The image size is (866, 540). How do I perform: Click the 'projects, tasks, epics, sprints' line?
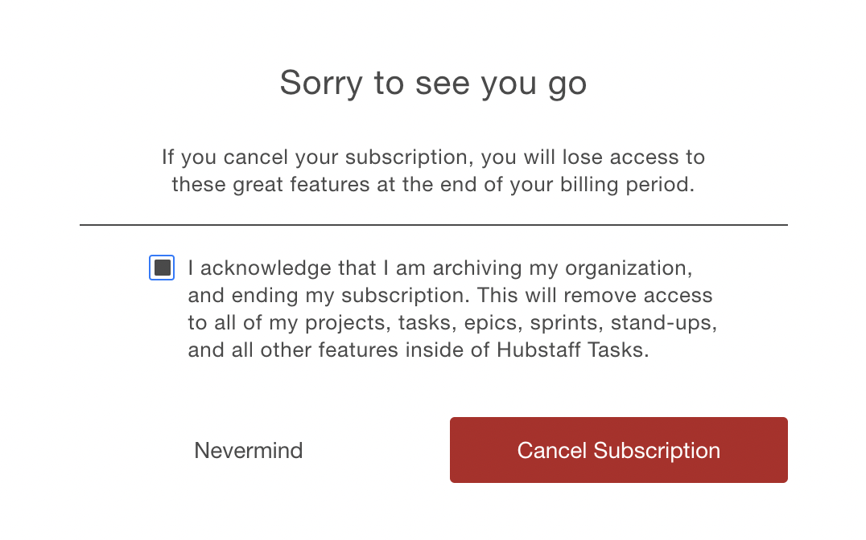(452, 323)
